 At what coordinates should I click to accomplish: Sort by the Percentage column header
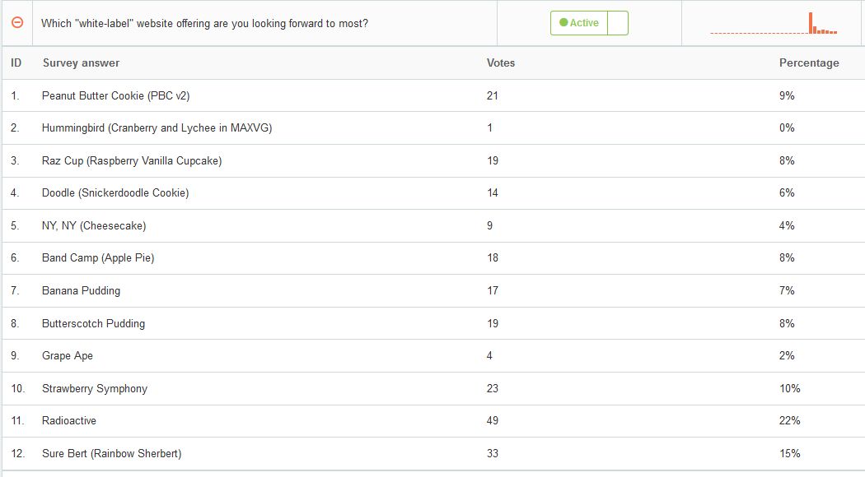809,63
